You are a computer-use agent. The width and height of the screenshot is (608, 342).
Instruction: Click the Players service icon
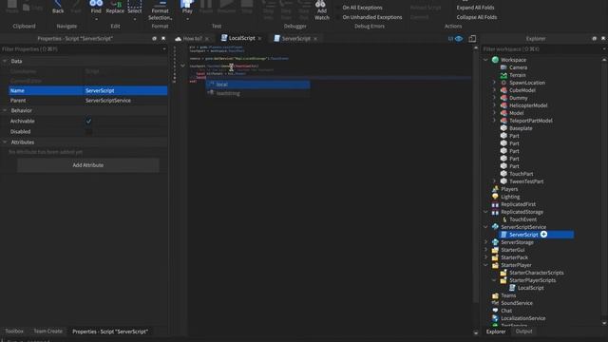click(495, 189)
